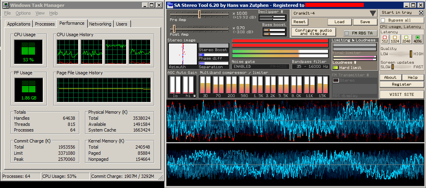426x188 pixels.
Task: Click the Pre Amp slider handle
Action: (x=199, y=14)
